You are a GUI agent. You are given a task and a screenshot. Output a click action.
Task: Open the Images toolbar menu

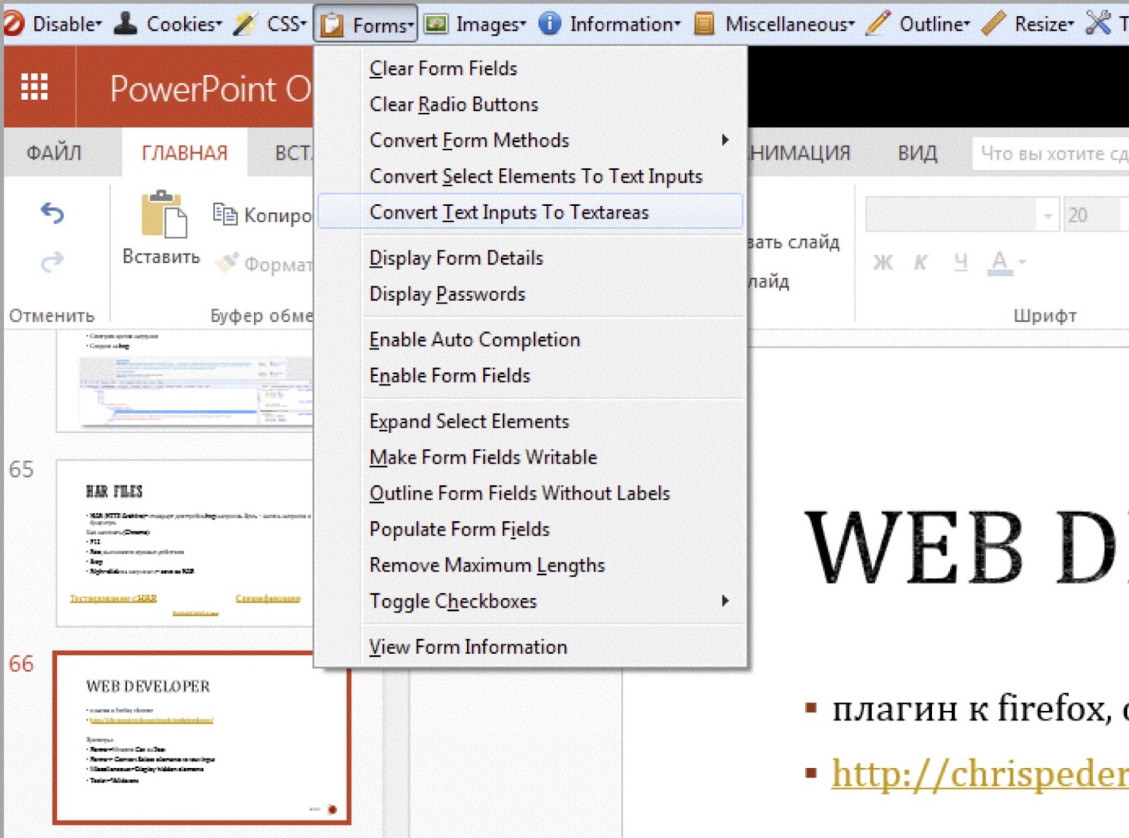point(475,24)
